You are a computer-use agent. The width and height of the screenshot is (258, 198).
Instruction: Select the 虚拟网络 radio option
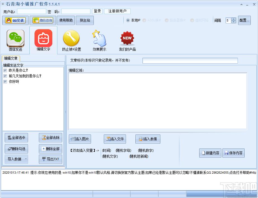click(192, 20)
